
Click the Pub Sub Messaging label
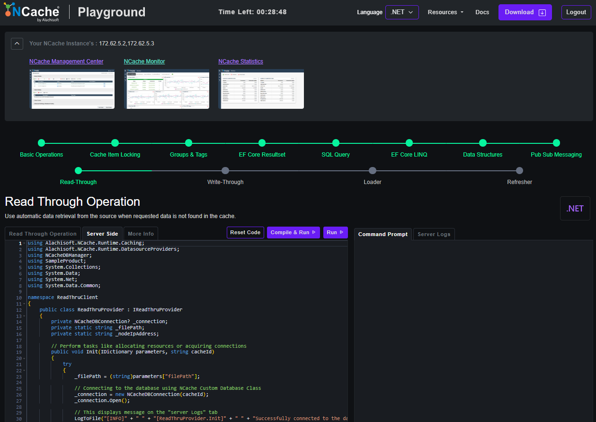(x=556, y=155)
